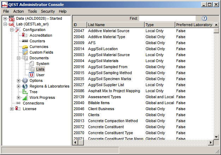Click the Regions & Laboratories globe icon
The height and width of the screenshot is (155, 221).
click(x=25, y=86)
